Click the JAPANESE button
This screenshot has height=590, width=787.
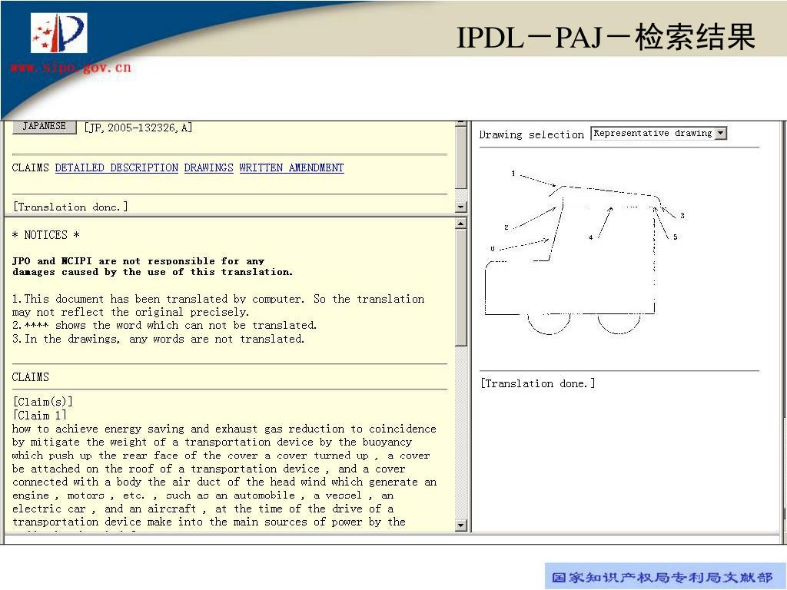point(44,126)
